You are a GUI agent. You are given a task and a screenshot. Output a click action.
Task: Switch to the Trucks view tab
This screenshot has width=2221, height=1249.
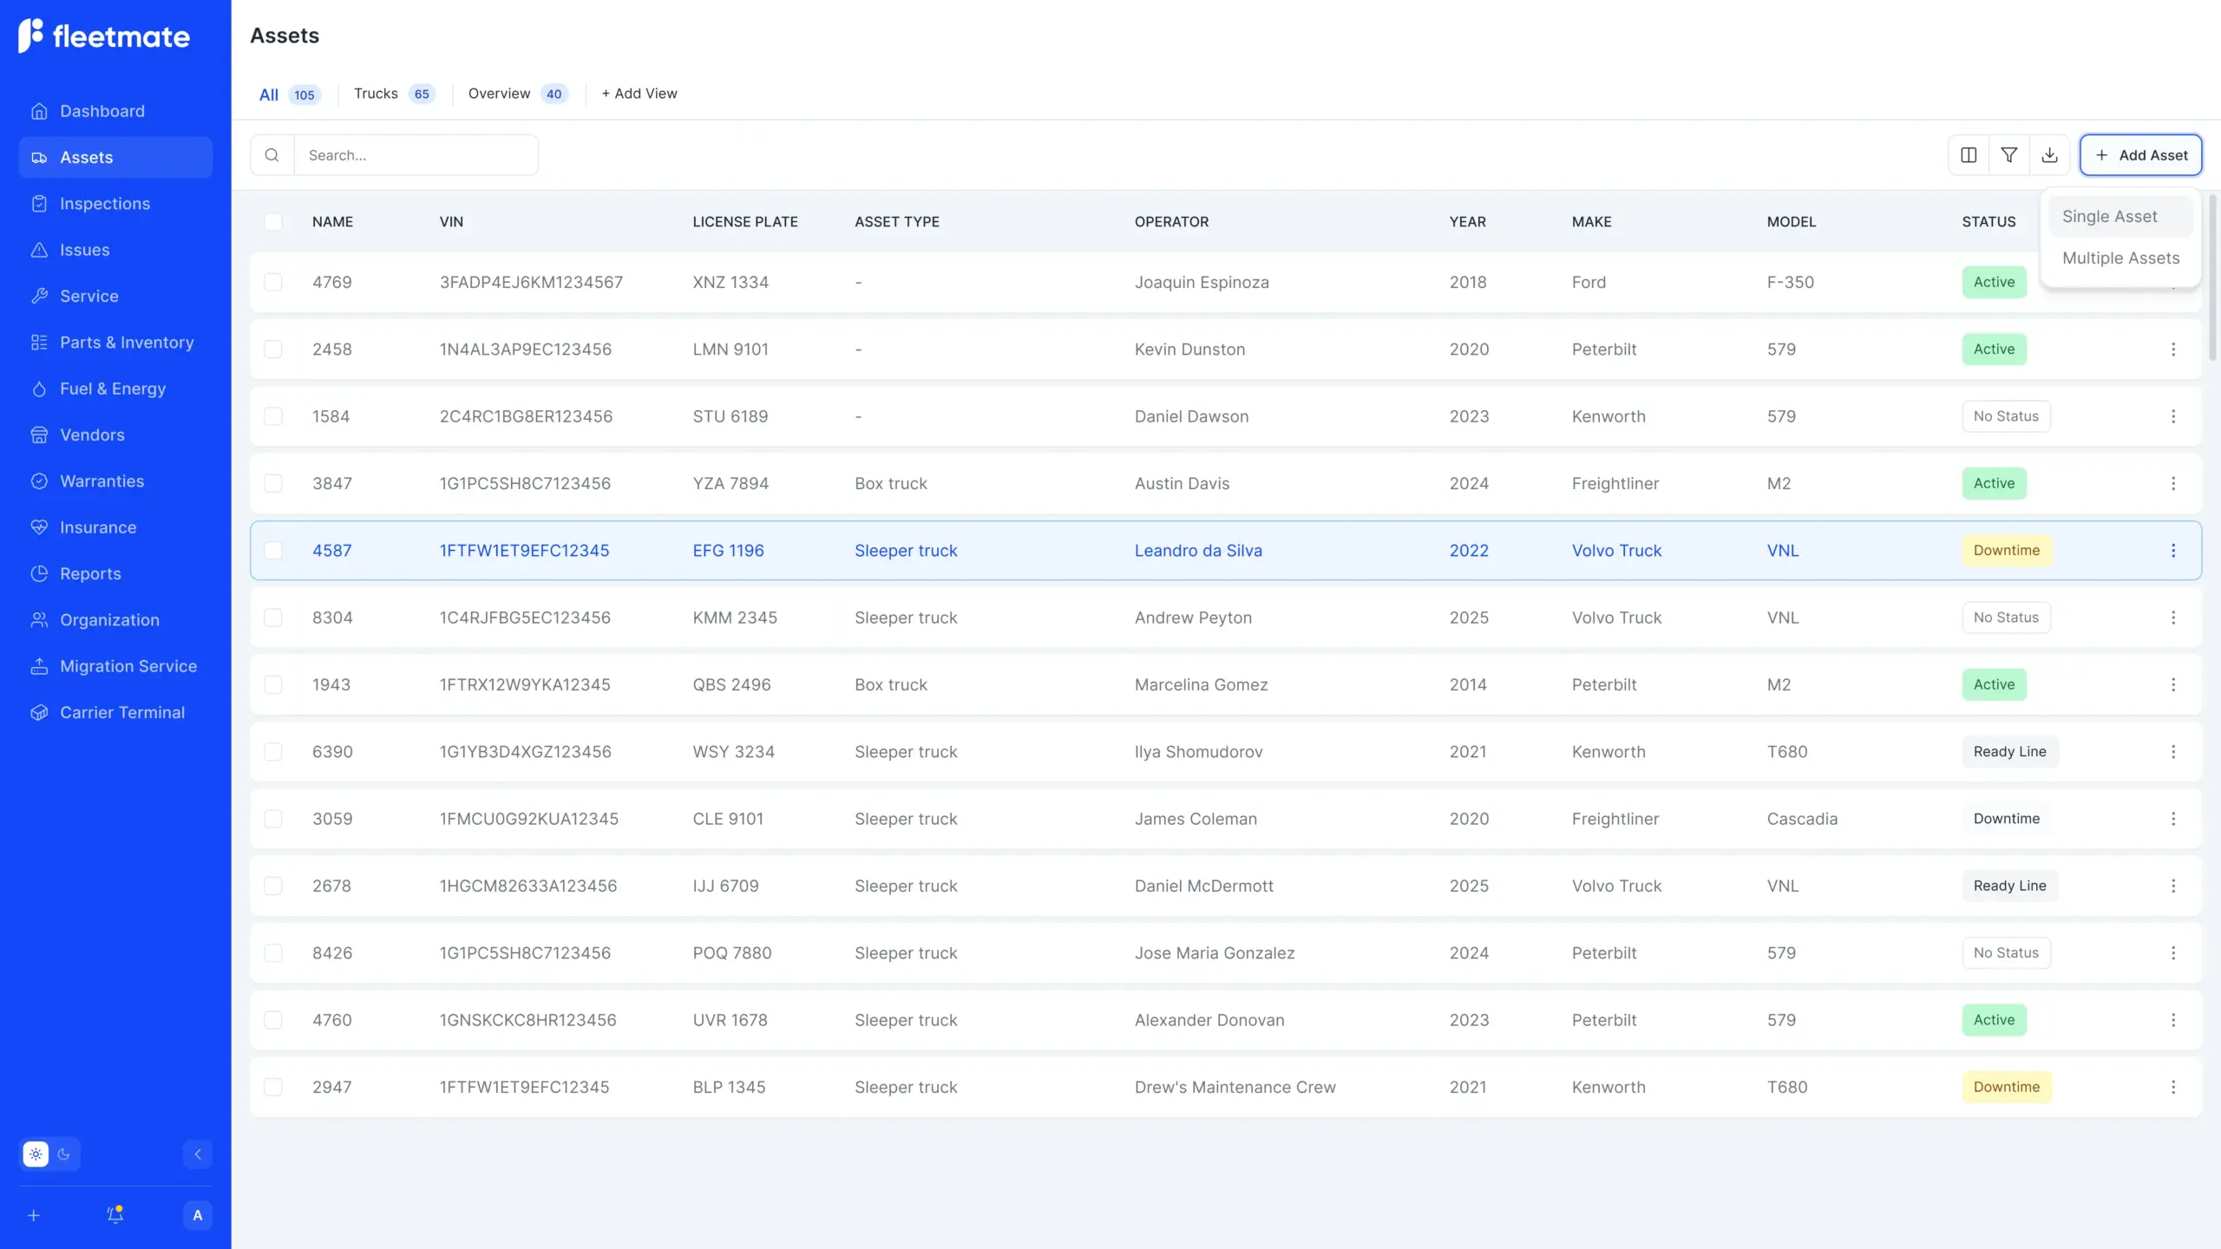(393, 94)
